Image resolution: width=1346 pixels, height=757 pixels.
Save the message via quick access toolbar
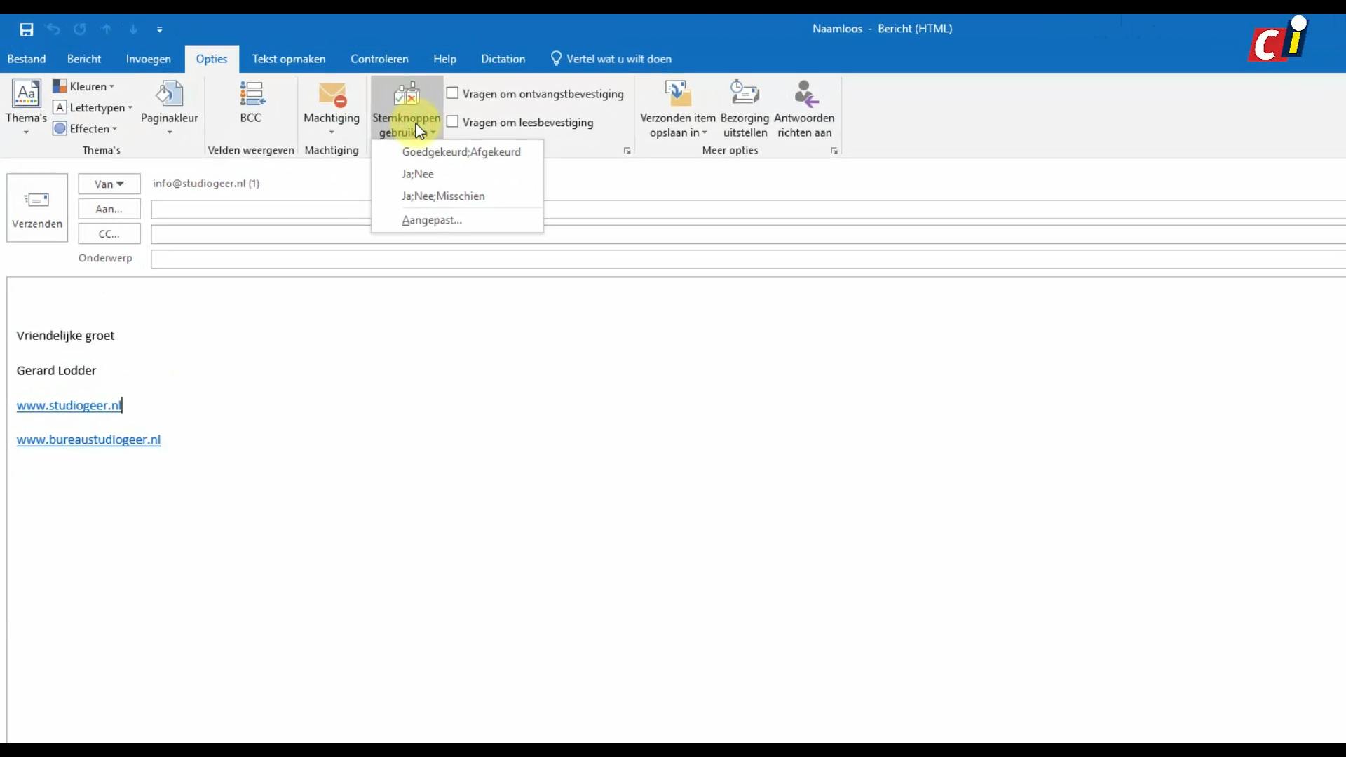[x=26, y=29]
